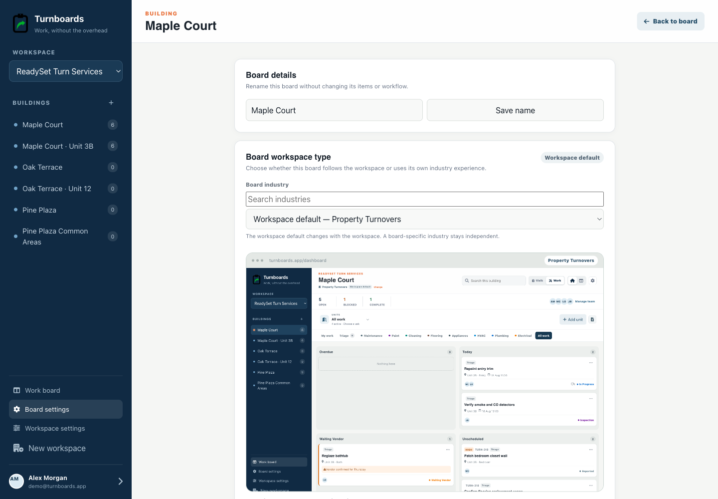The width and height of the screenshot is (718, 499).
Task: Add a building with the plus icon
Action: 111,103
